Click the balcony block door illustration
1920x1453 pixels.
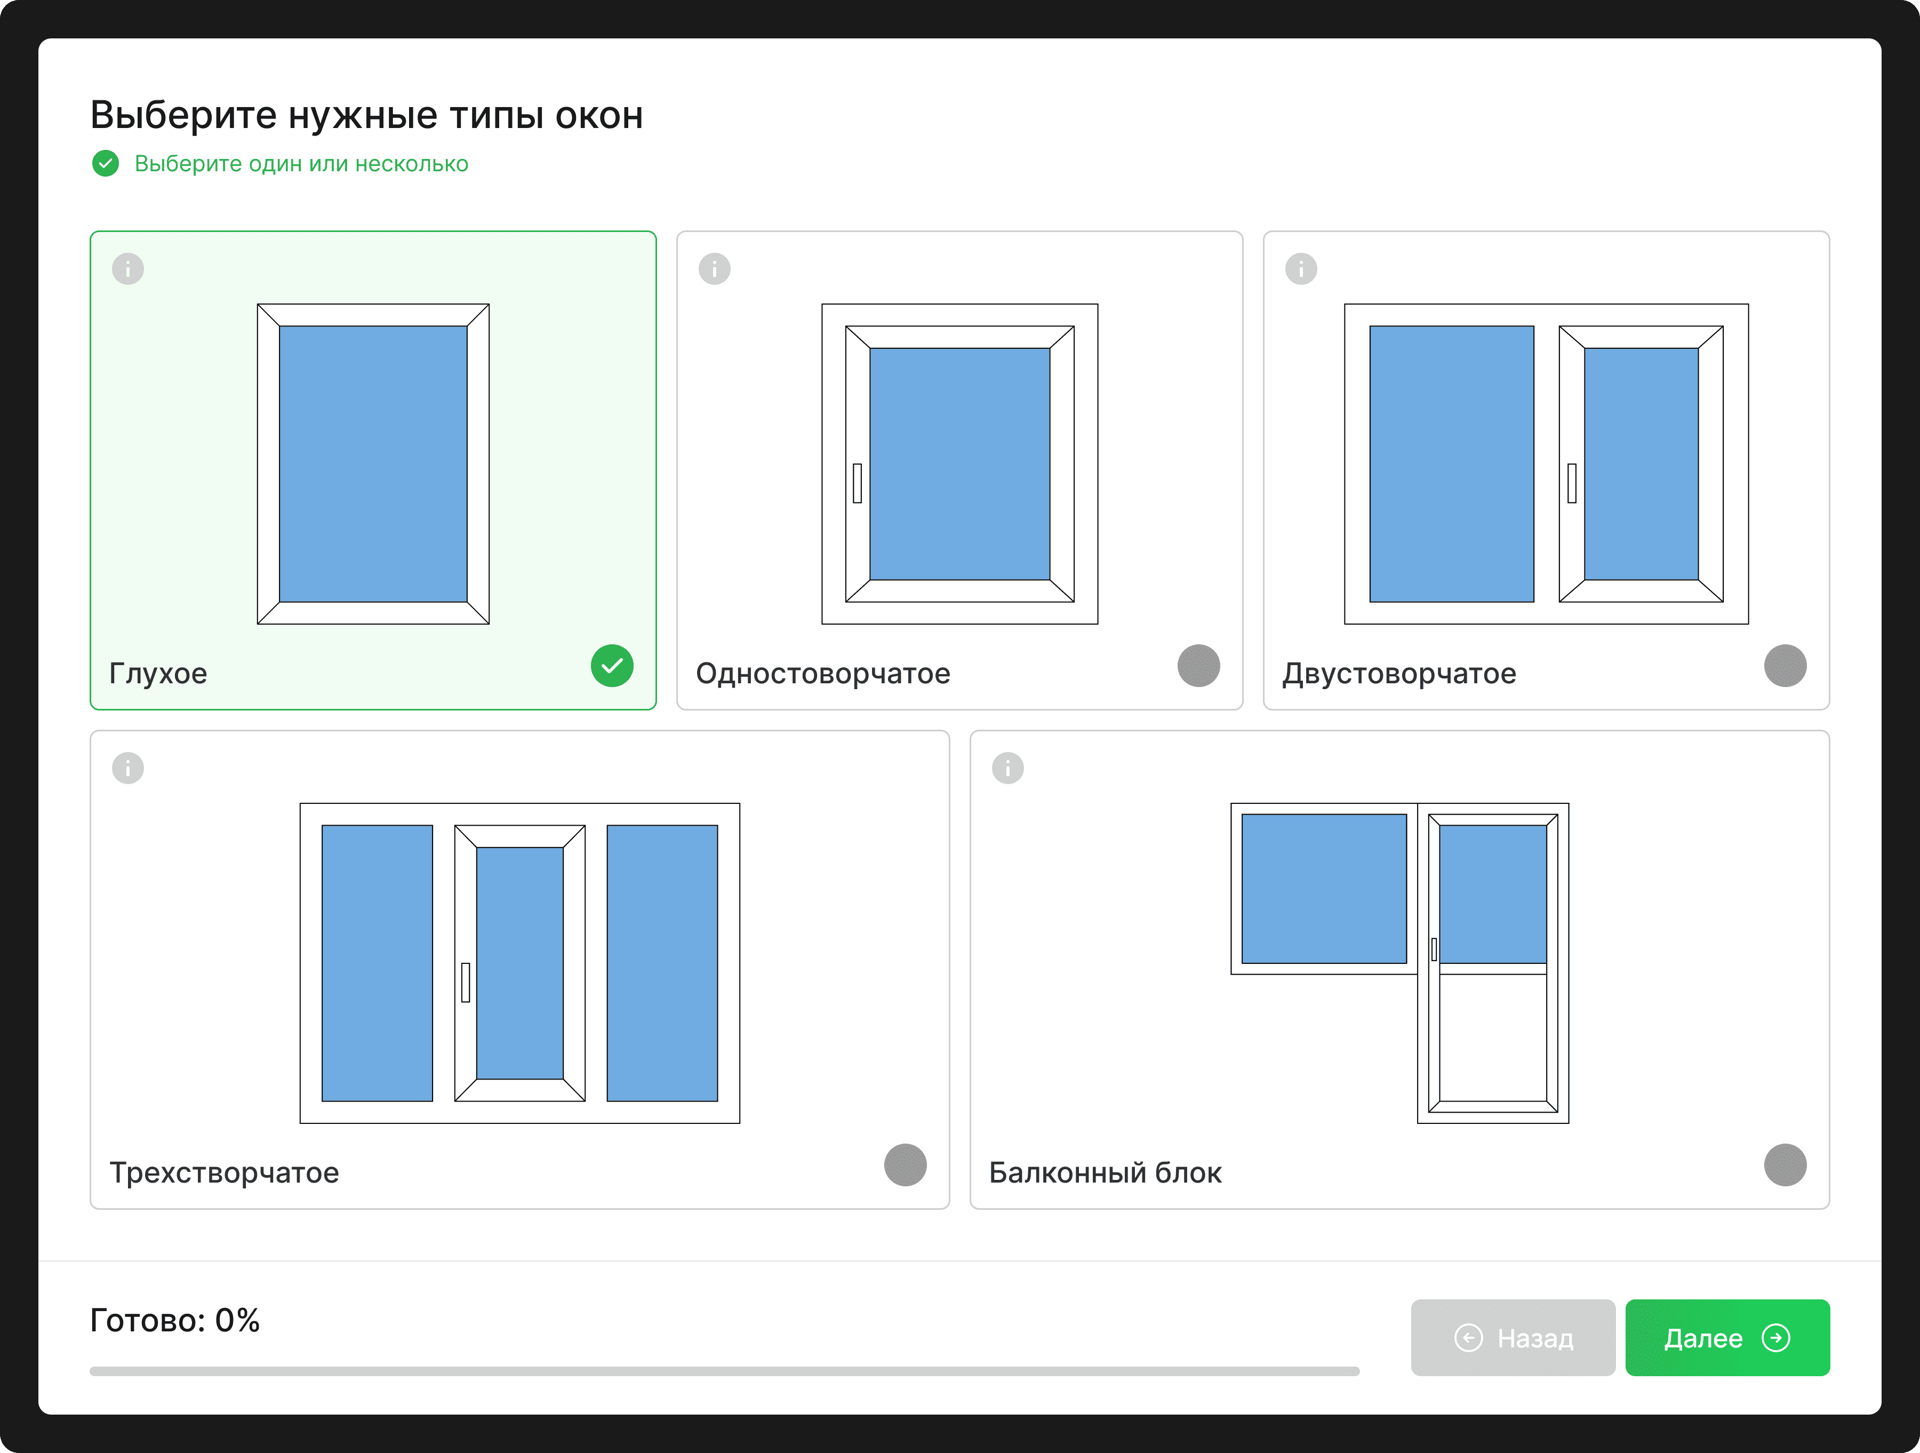click(1492, 963)
